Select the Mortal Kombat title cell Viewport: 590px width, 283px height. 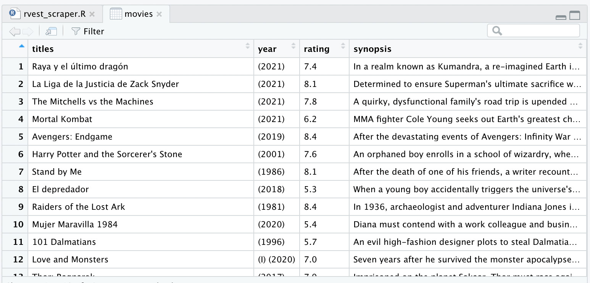tap(141, 119)
